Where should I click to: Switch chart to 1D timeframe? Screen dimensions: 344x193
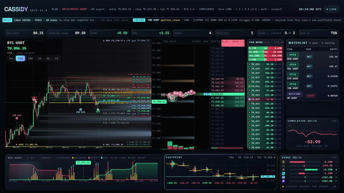click(56, 58)
